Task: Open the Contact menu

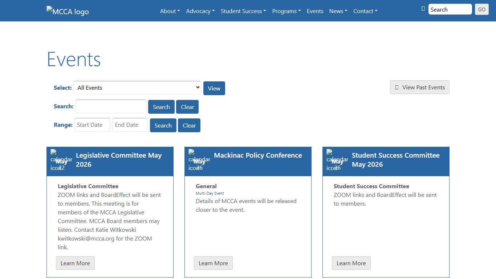Action: [365, 11]
